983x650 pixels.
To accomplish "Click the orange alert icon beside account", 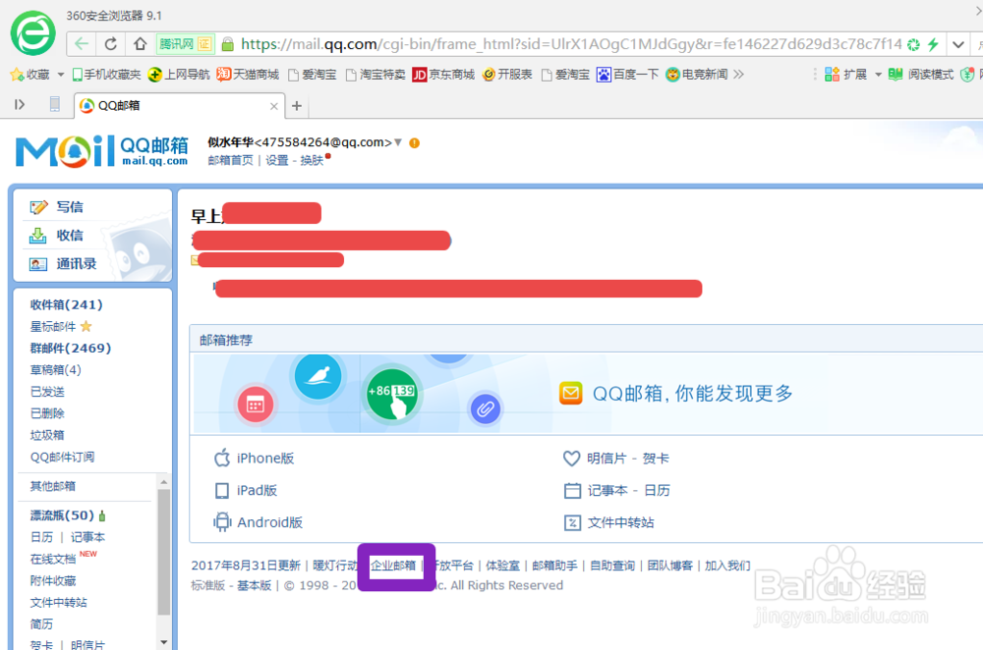I will click(415, 142).
